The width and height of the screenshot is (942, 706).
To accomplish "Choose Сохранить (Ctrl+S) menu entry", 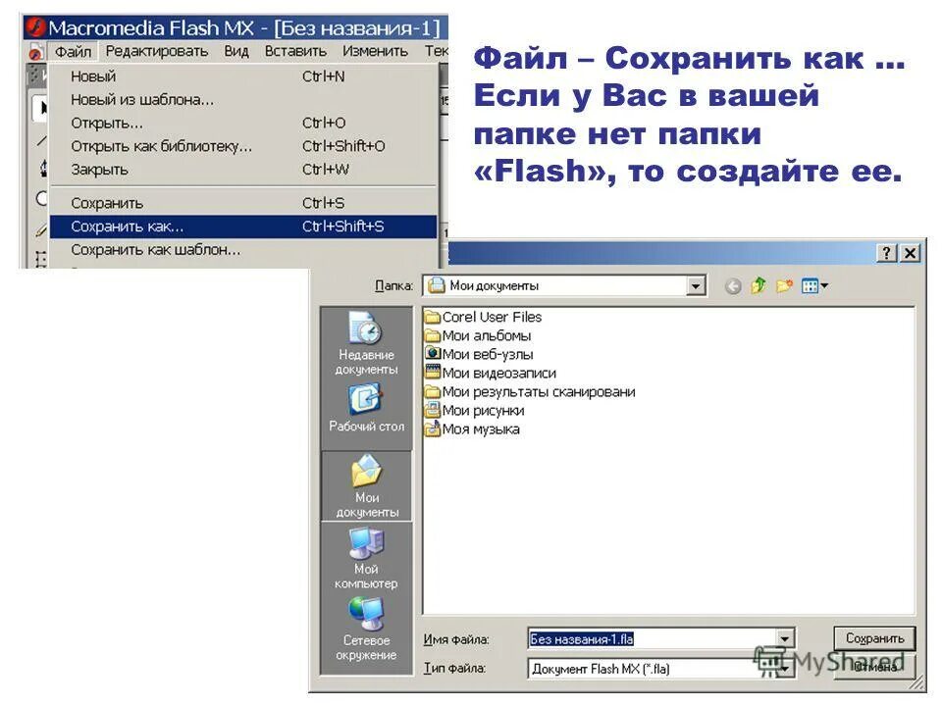I will pos(242,204).
